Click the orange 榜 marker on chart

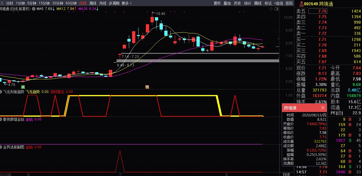click(x=147, y=87)
